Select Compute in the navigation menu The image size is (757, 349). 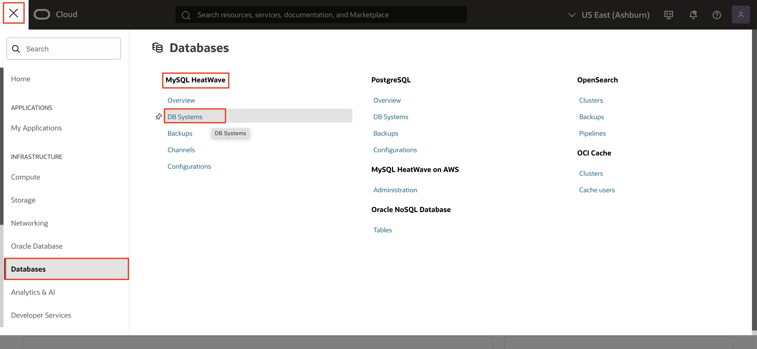[26, 177]
